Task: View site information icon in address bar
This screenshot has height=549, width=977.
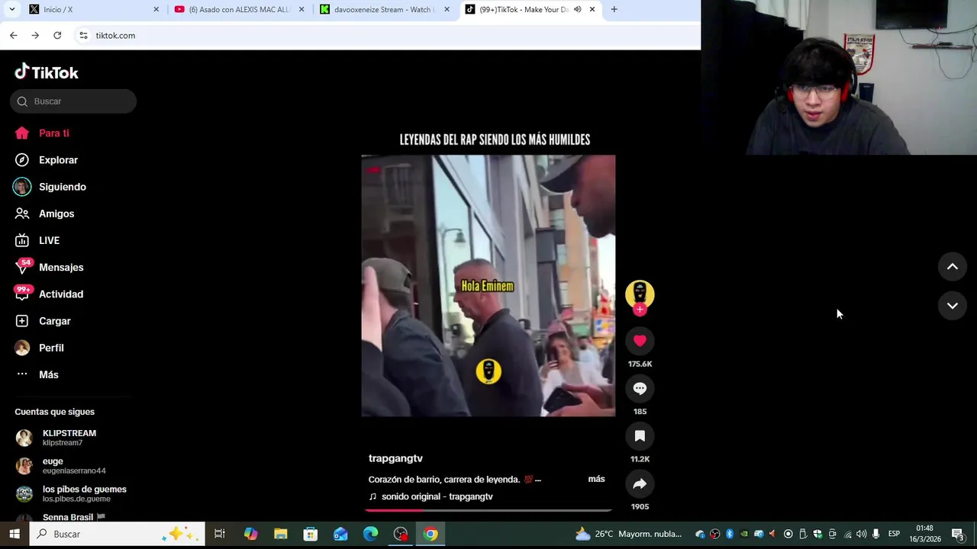Action: pos(83,35)
